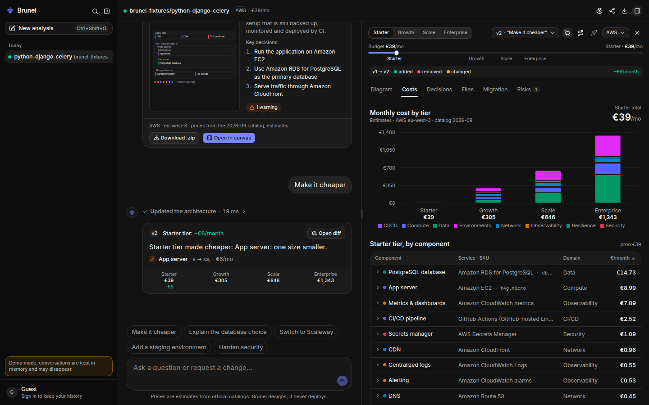
Task: Start a New analysis
Action: [59, 28]
